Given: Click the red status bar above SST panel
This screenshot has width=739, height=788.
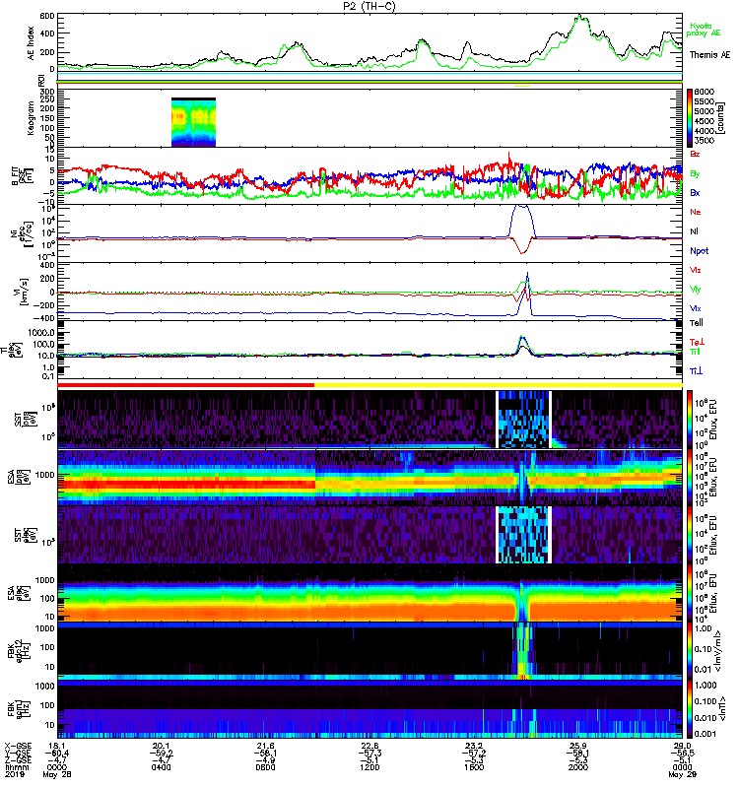Looking at the screenshot, I should tap(186, 385).
